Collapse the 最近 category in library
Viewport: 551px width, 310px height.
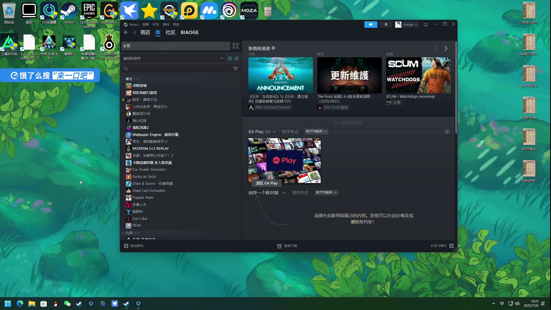[x=123, y=79]
